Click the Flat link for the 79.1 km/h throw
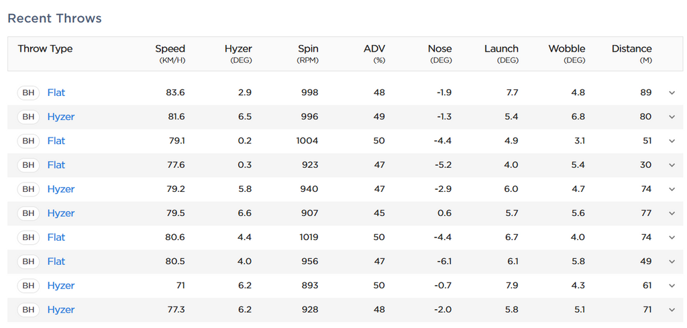The height and width of the screenshot is (328, 687). tap(56, 141)
